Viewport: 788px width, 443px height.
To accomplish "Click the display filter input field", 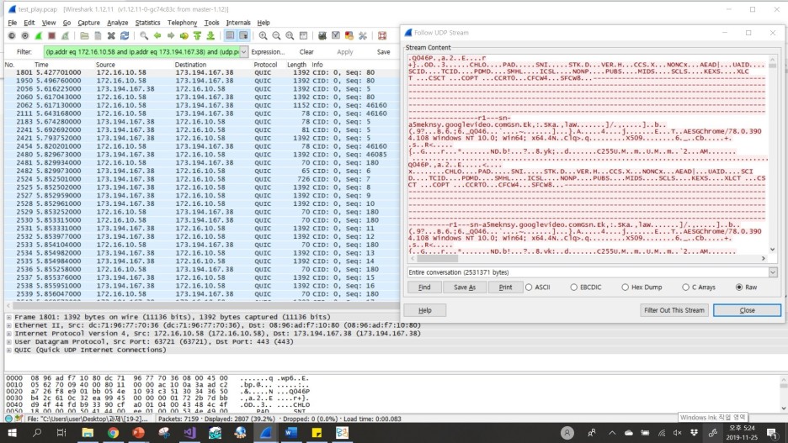I will click(x=141, y=51).
